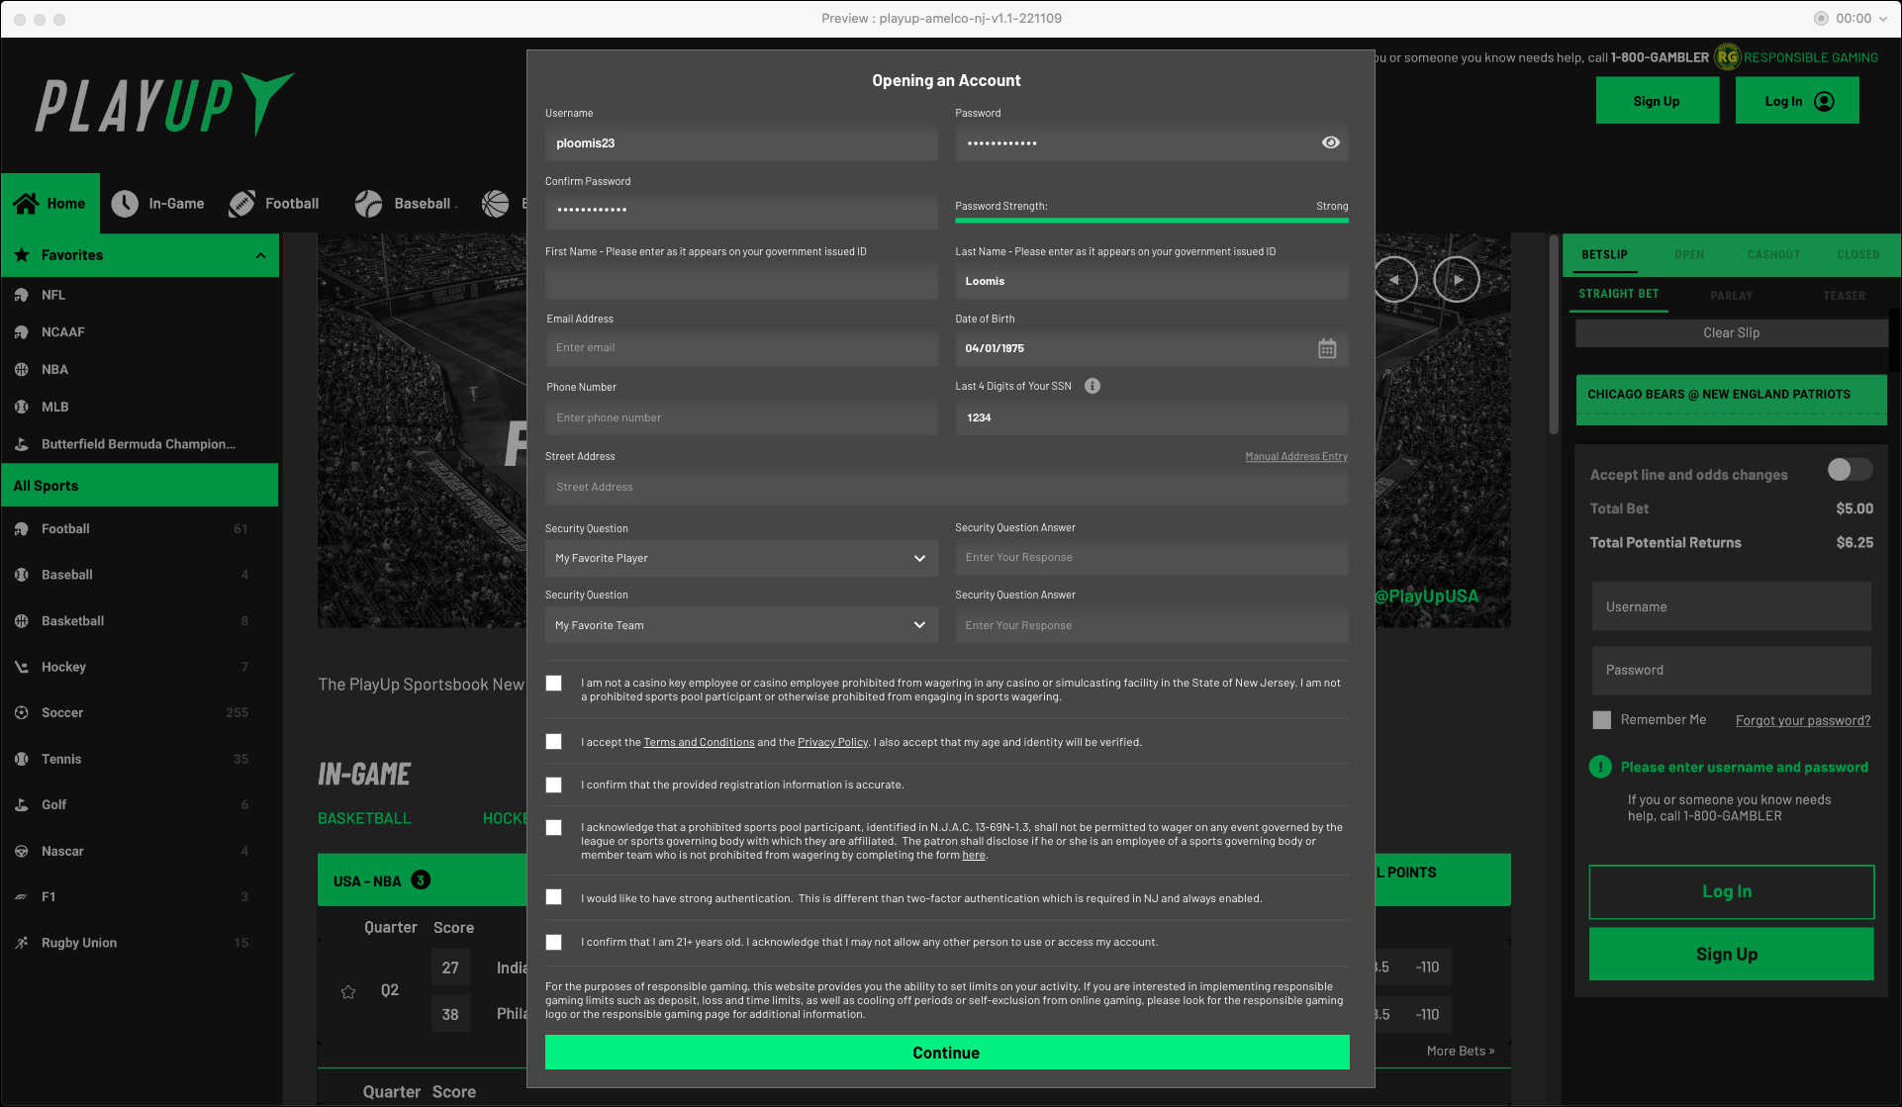Click the Soccer ball icon
1902x1107 pixels.
click(22, 712)
